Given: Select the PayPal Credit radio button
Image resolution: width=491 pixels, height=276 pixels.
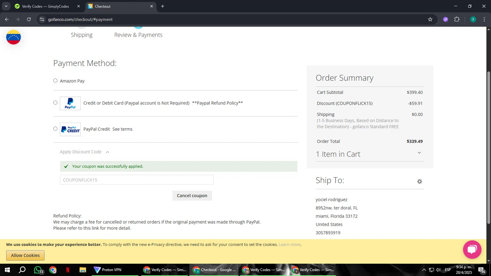Looking at the screenshot, I should pos(55,129).
